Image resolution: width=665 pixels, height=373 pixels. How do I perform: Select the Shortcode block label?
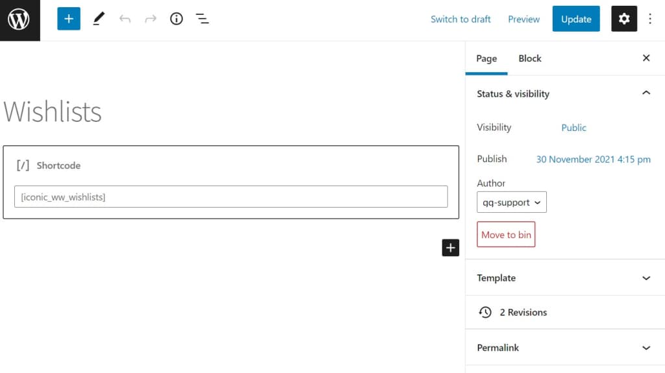tap(58, 165)
